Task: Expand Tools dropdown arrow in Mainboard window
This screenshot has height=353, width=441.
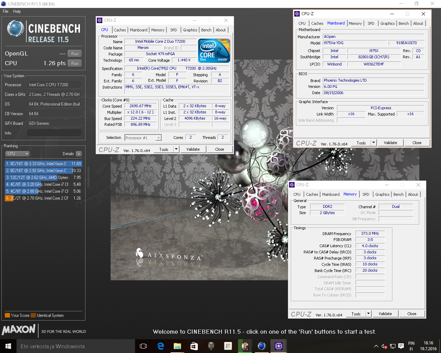Action: (x=373, y=143)
